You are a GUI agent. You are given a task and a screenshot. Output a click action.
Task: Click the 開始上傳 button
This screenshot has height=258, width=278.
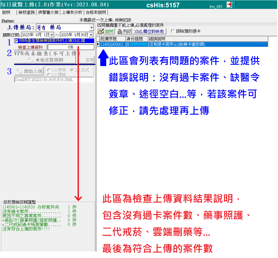point(29,71)
